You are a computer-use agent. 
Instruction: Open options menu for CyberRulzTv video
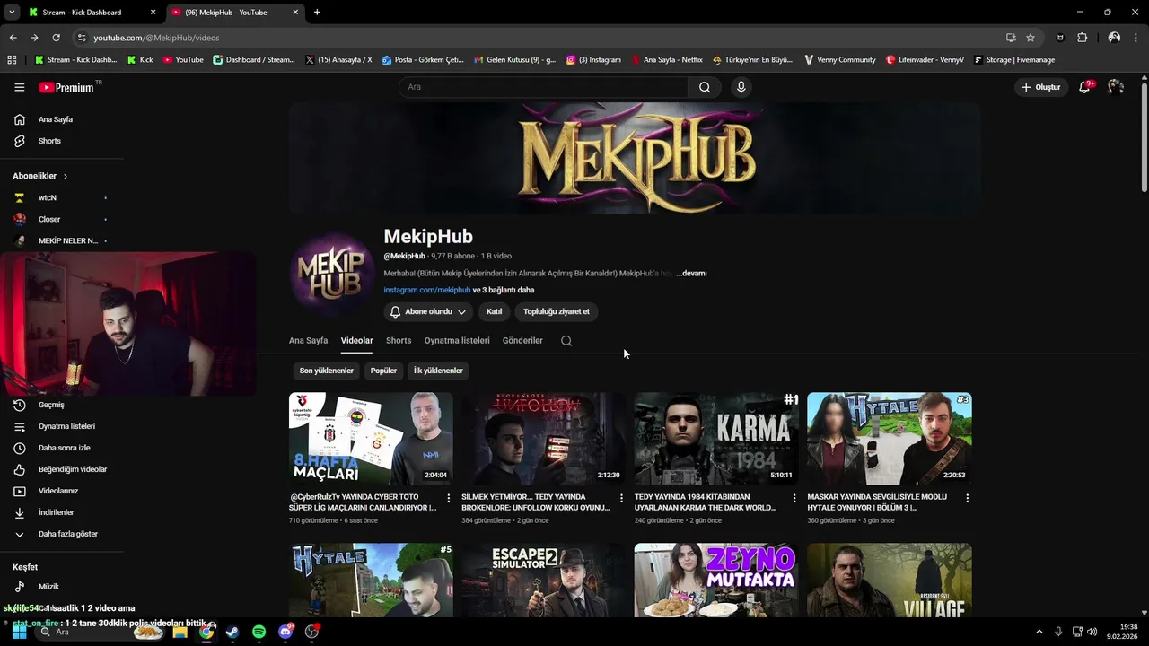[x=449, y=498]
